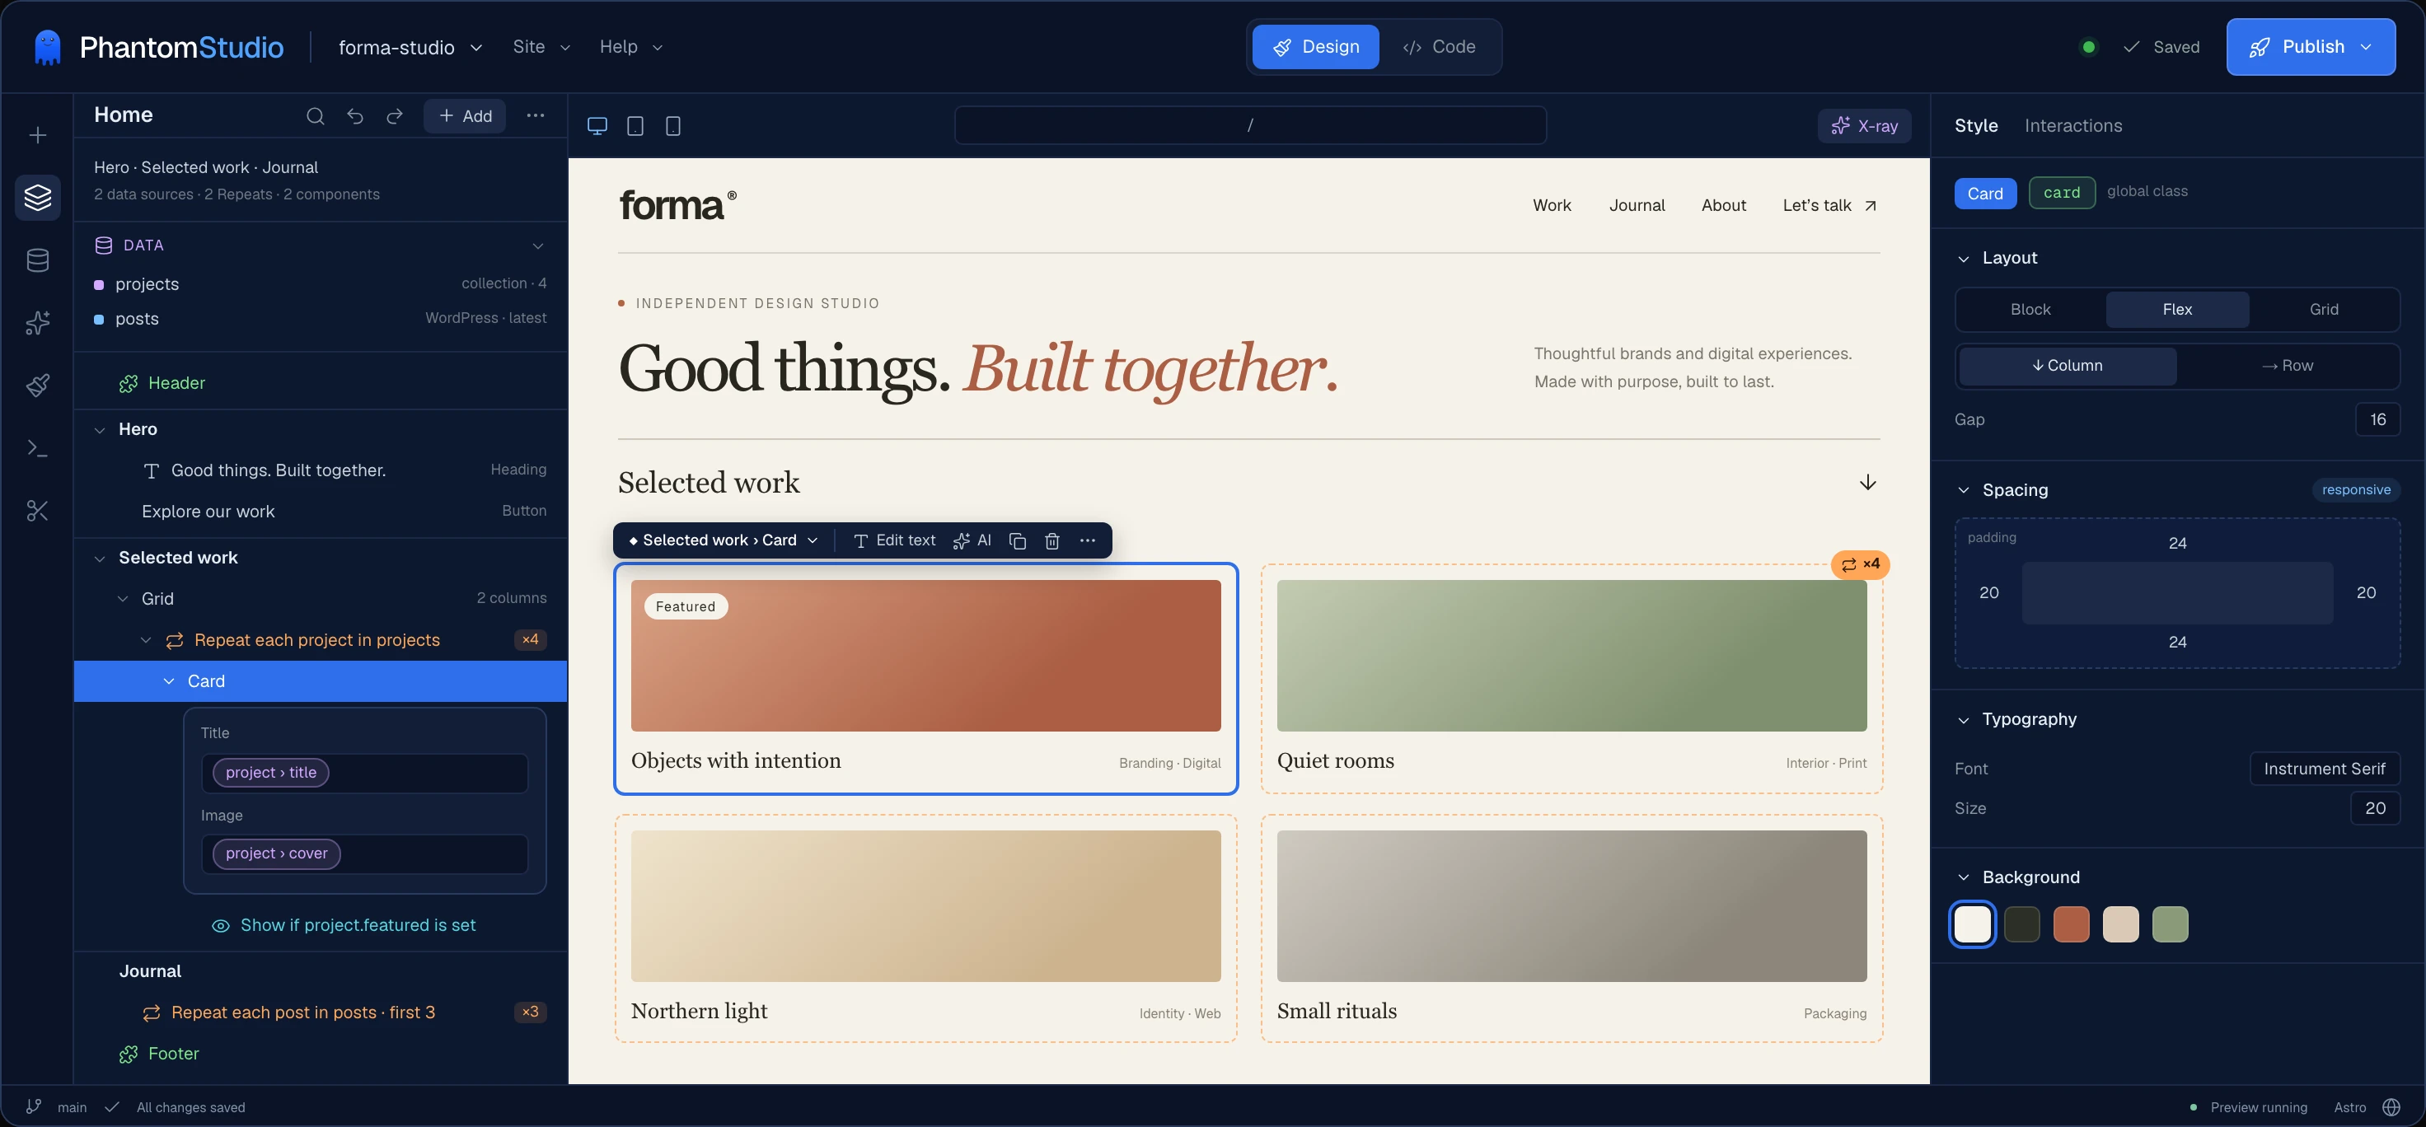Screen dimensions: 2426x1127
Task: Click the Add button
Action: coord(464,116)
